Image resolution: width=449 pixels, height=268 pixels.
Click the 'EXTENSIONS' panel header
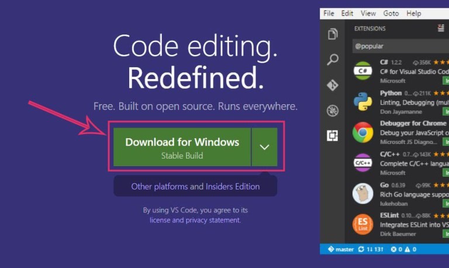point(369,28)
